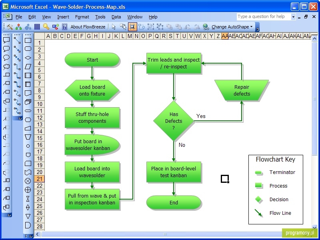Select the elbow connector tool
This screenshot has width=320, height=240.
click(17, 66)
